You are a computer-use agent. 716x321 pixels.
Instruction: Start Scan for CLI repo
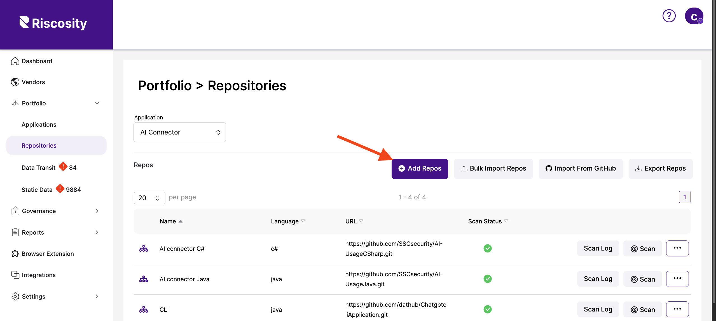tap(643, 309)
